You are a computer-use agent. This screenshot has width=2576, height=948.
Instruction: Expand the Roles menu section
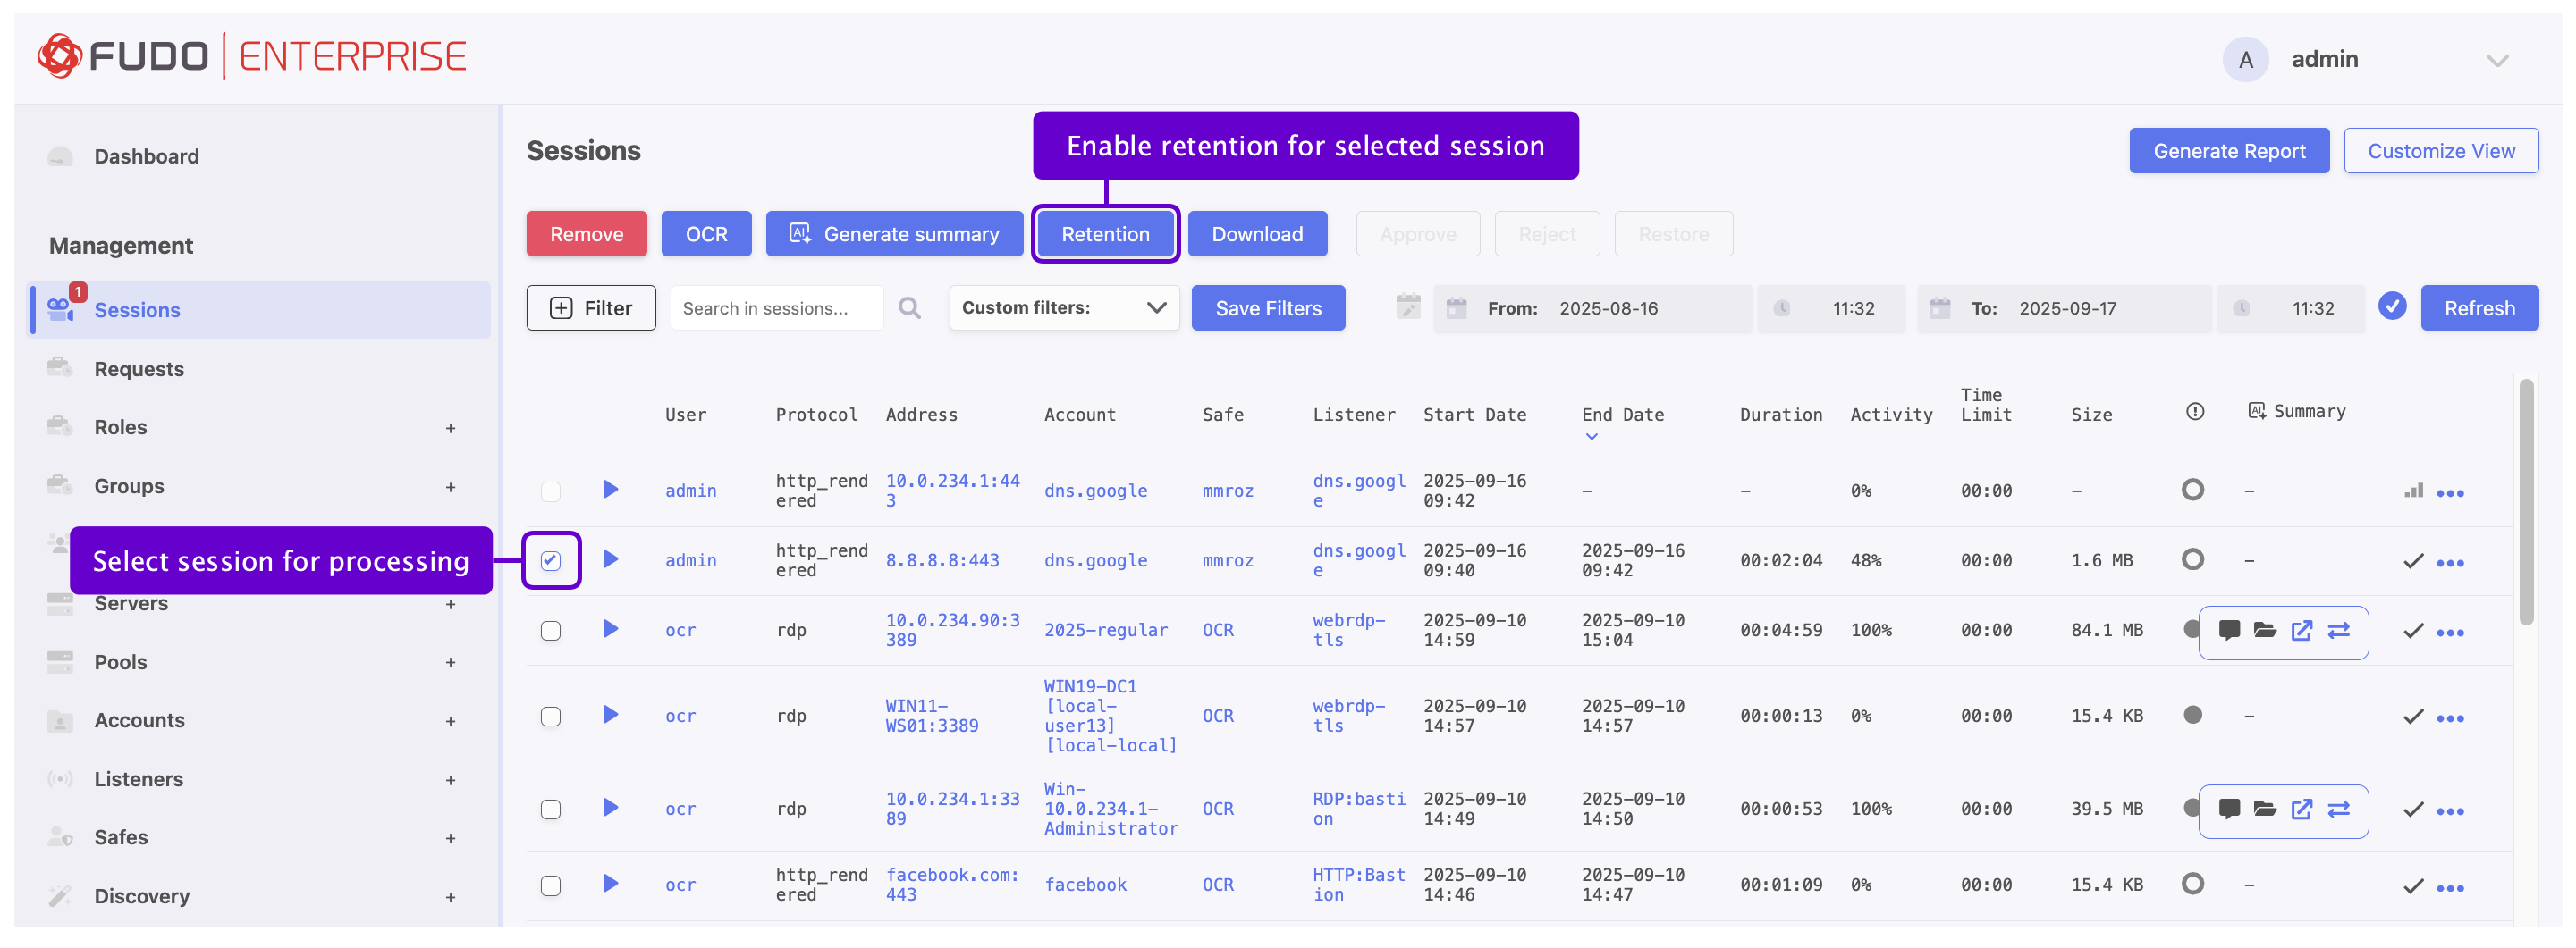450,428
